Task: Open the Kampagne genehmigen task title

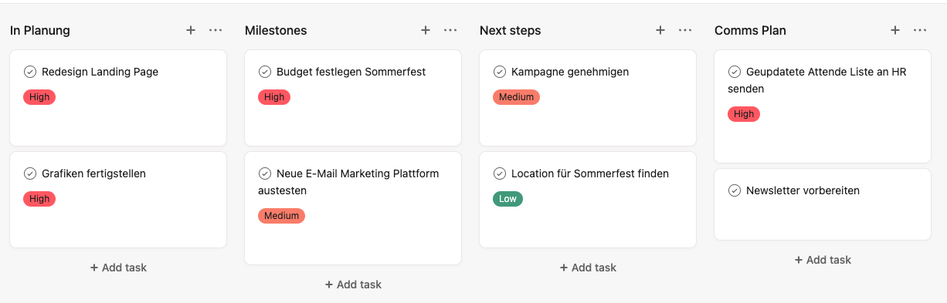Action: point(570,72)
